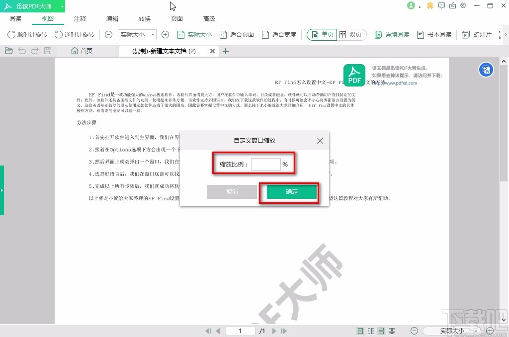Go to first page arrow

point(208,331)
